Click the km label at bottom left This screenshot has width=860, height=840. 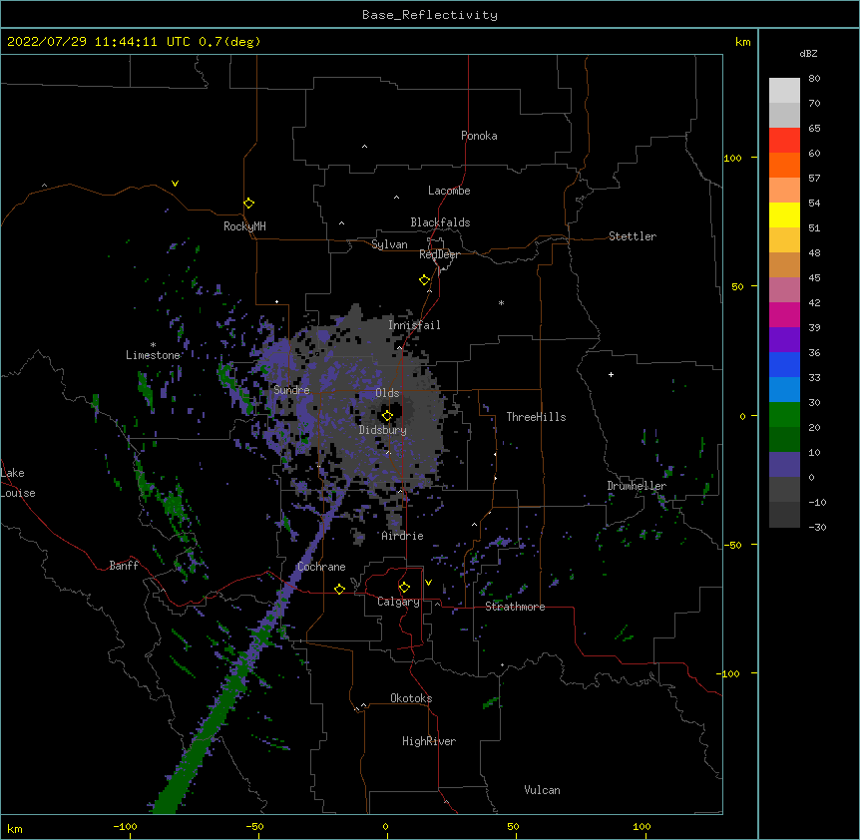(x=15, y=829)
